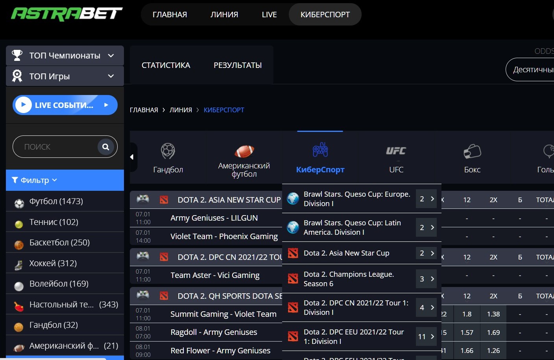Open the Team Aster - Vici Gaming match
The width and height of the screenshot is (554, 360).
coord(215,275)
